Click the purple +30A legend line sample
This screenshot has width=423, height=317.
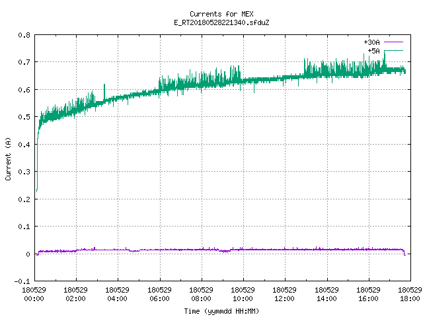(x=393, y=42)
